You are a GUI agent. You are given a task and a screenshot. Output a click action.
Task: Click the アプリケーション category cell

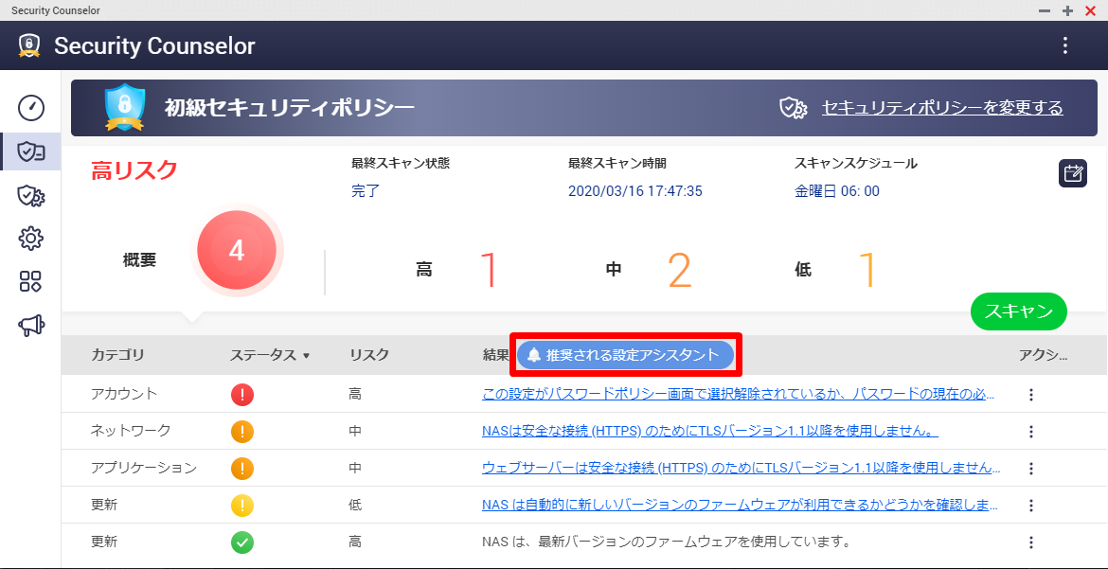(144, 468)
